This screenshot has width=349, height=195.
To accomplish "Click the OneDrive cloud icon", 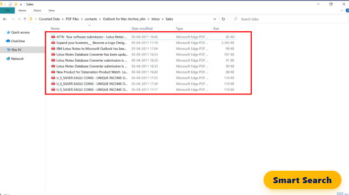I will pyautogui.click(x=8, y=41).
